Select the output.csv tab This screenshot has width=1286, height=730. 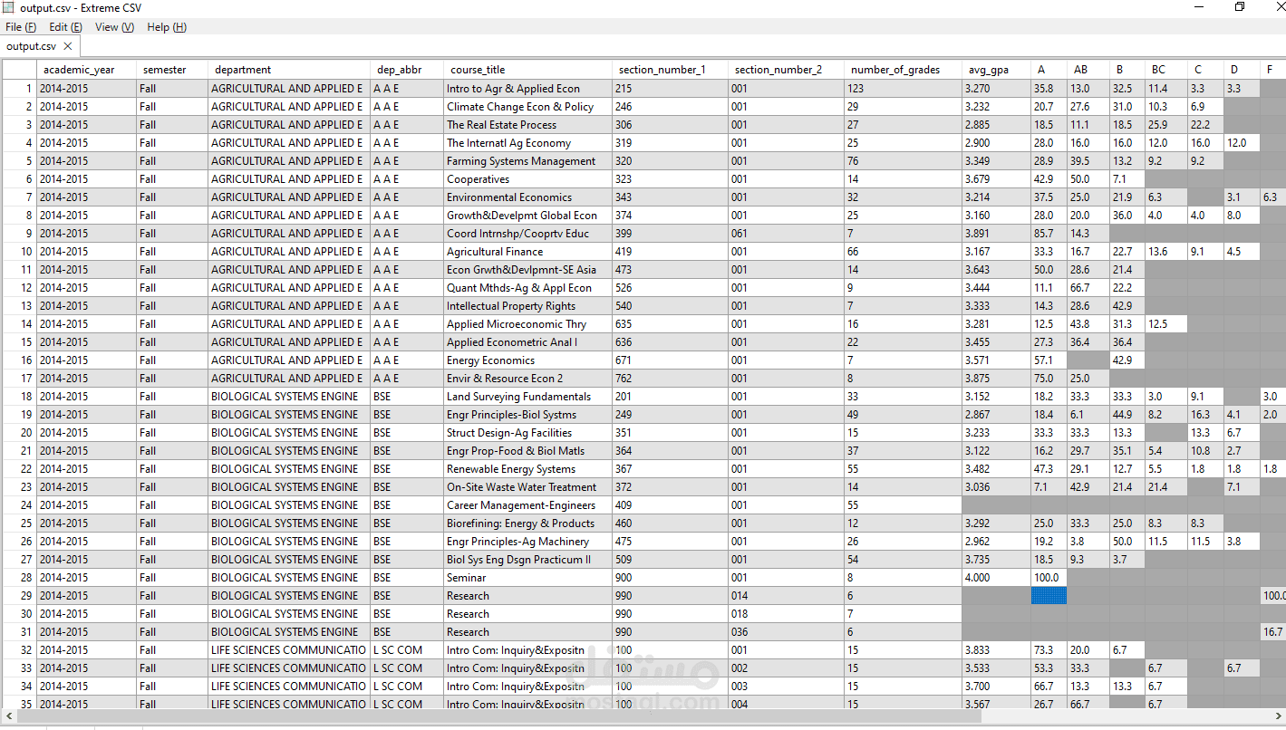(x=31, y=46)
